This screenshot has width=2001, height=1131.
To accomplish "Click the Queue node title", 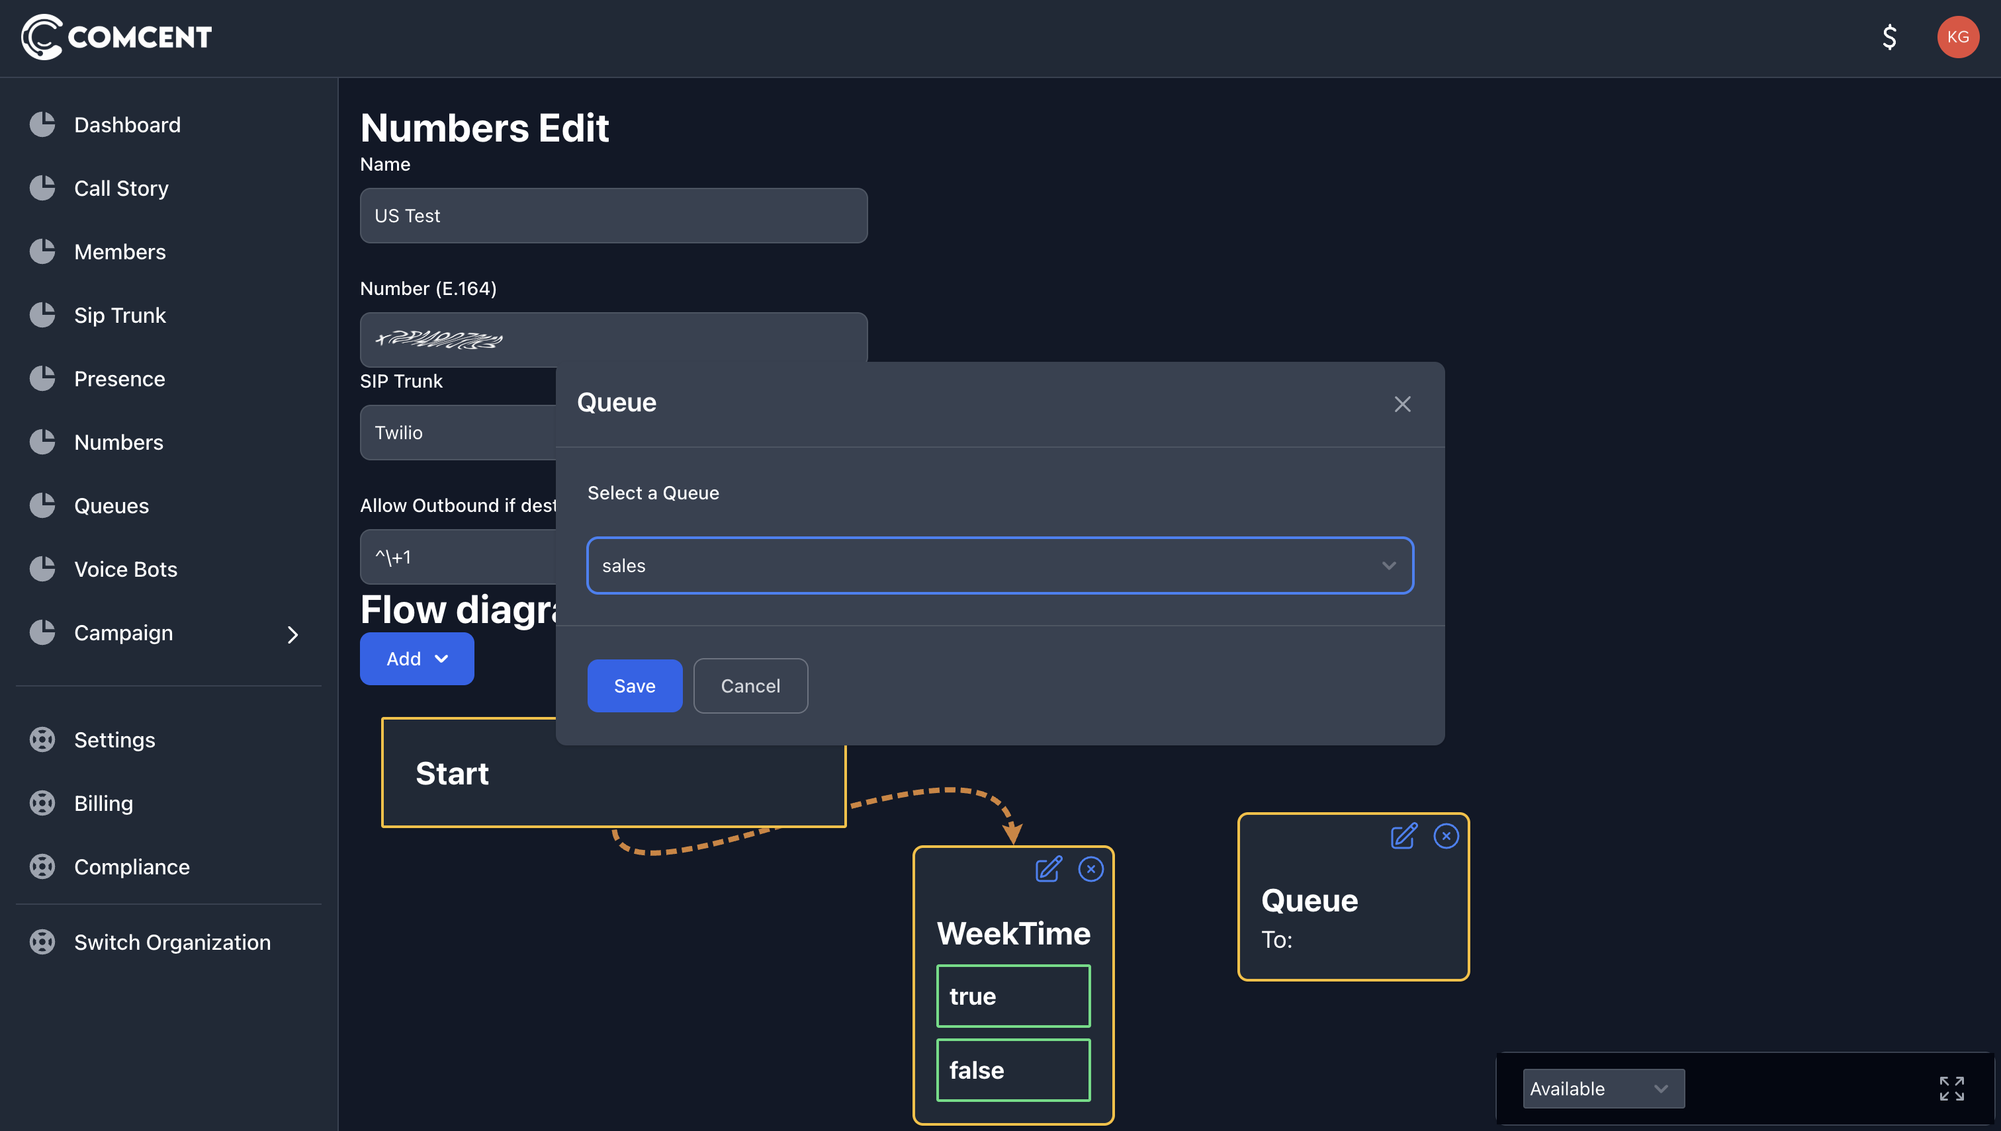I will point(1310,900).
